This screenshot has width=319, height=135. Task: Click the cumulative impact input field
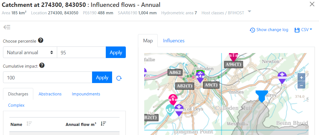(x=48, y=78)
